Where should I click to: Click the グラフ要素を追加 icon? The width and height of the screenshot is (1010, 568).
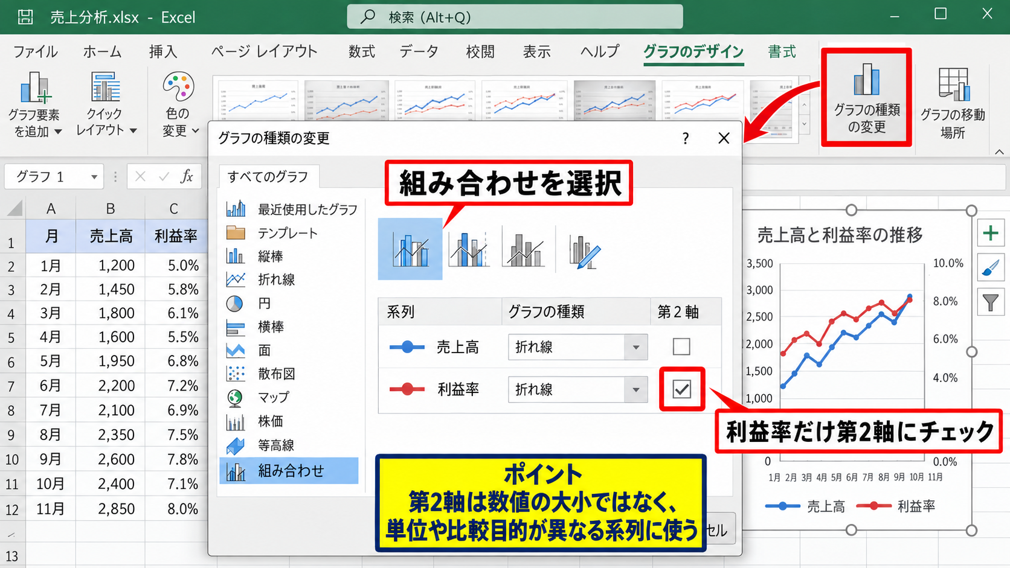point(35,87)
